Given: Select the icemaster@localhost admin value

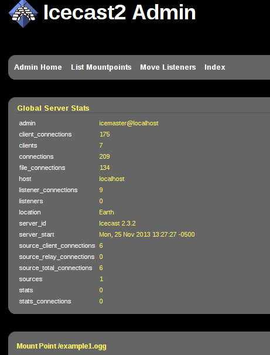Looking at the screenshot, I should point(128,123).
